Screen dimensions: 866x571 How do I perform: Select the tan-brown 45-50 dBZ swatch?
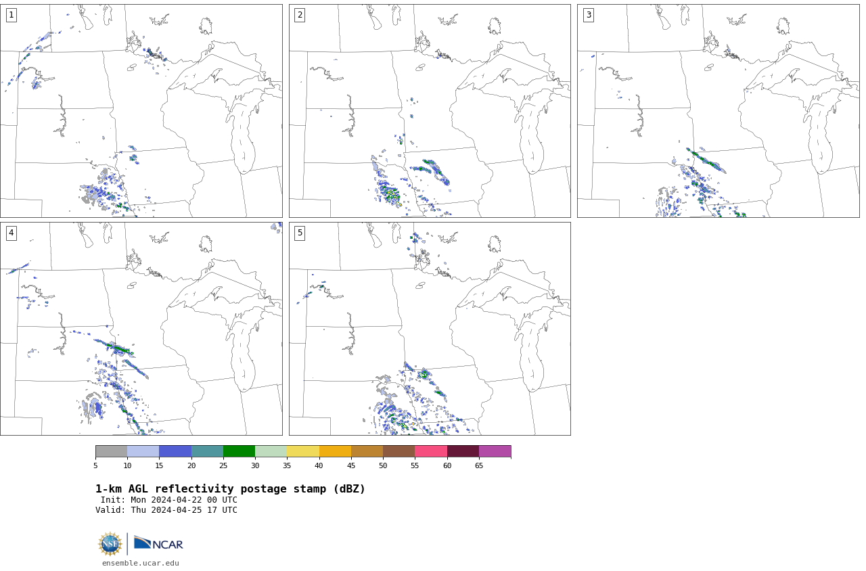click(x=367, y=451)
